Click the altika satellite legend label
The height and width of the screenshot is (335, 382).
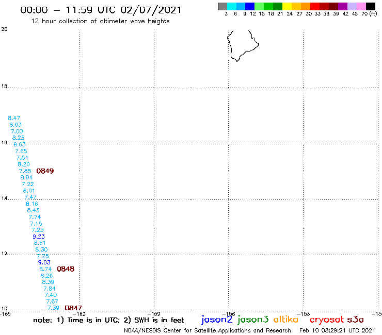286,320
